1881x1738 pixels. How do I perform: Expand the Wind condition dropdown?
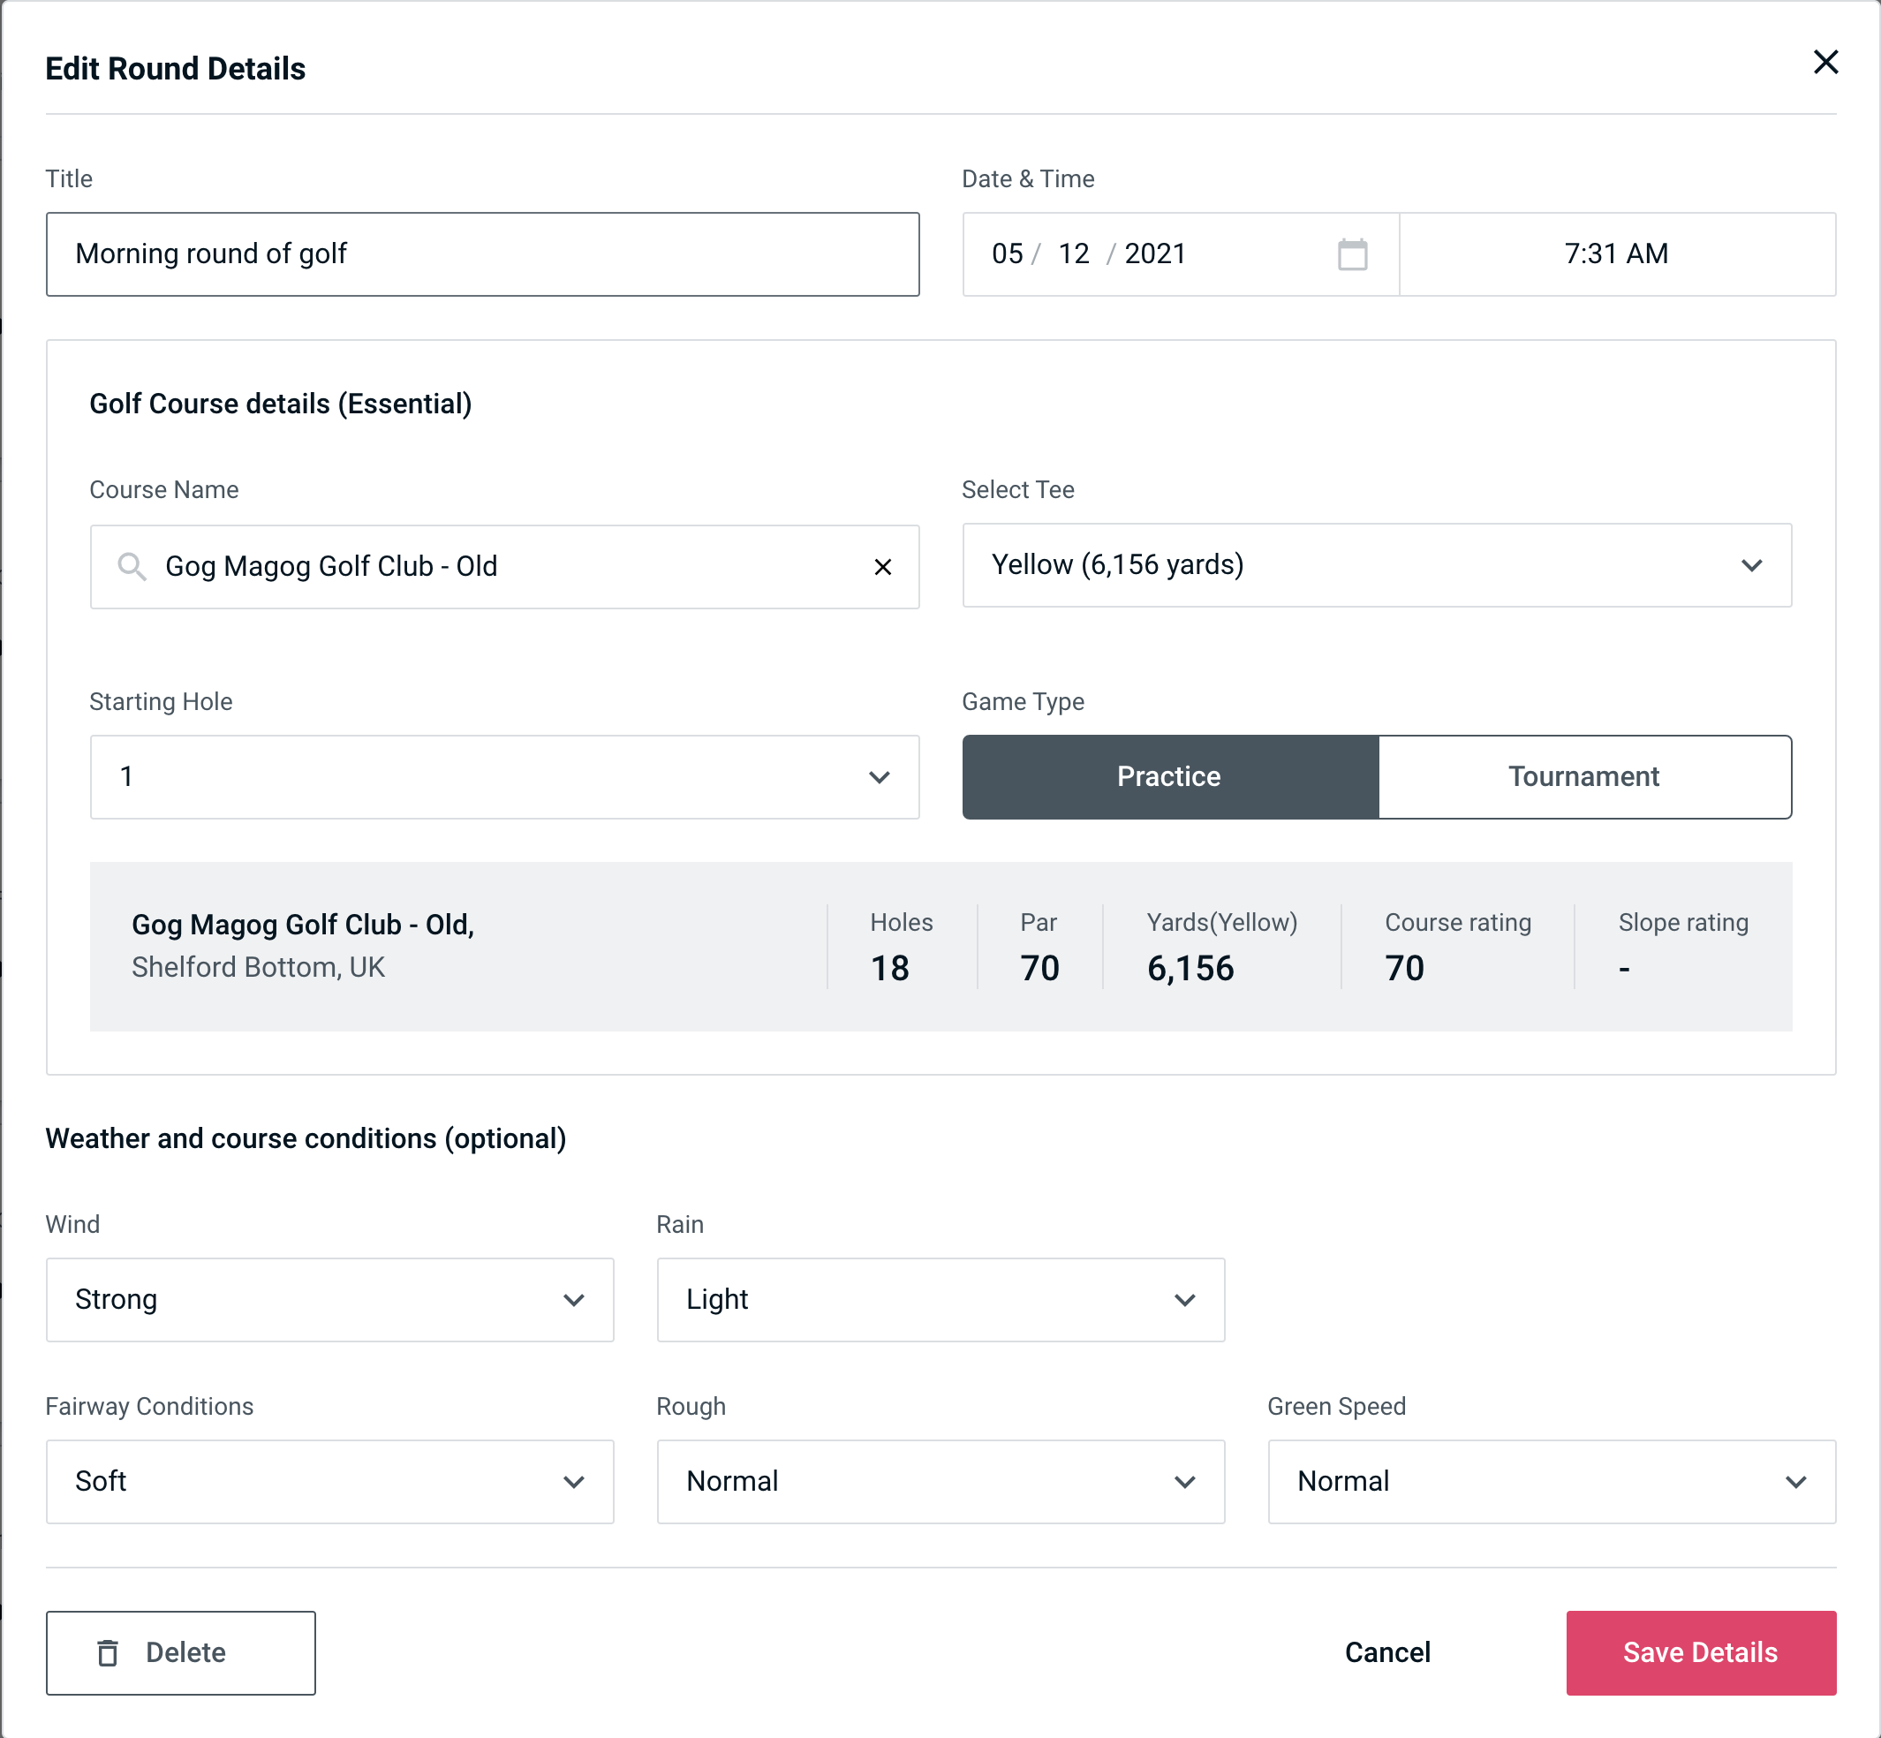(575, 1299)
